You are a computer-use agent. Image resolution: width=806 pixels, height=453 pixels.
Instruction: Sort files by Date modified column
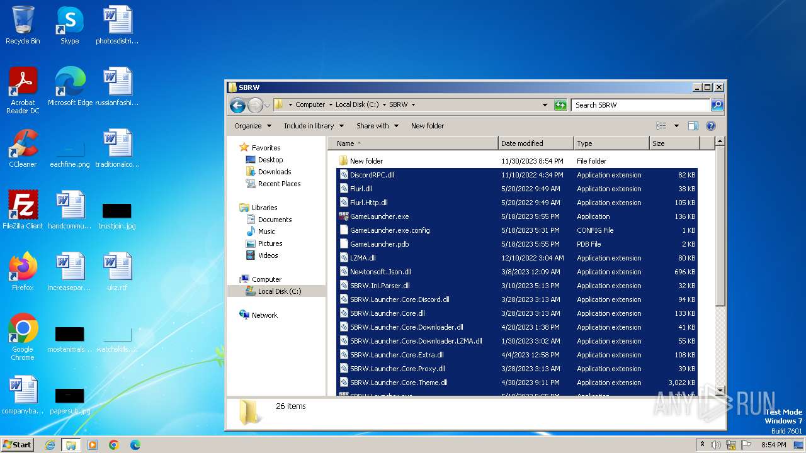pyautogui.click(x=536, y=143)
